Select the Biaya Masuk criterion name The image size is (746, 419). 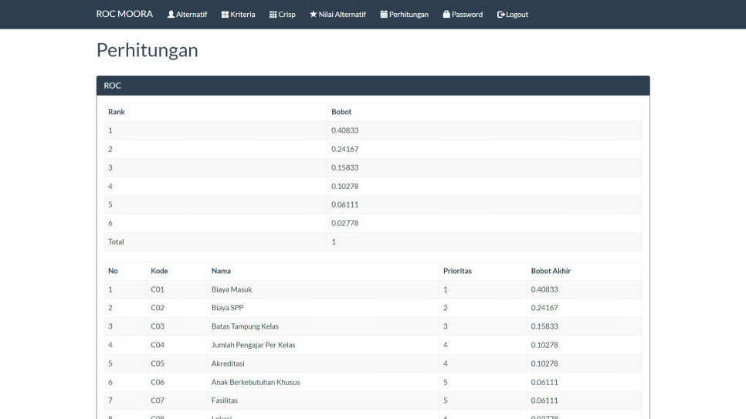232,289
